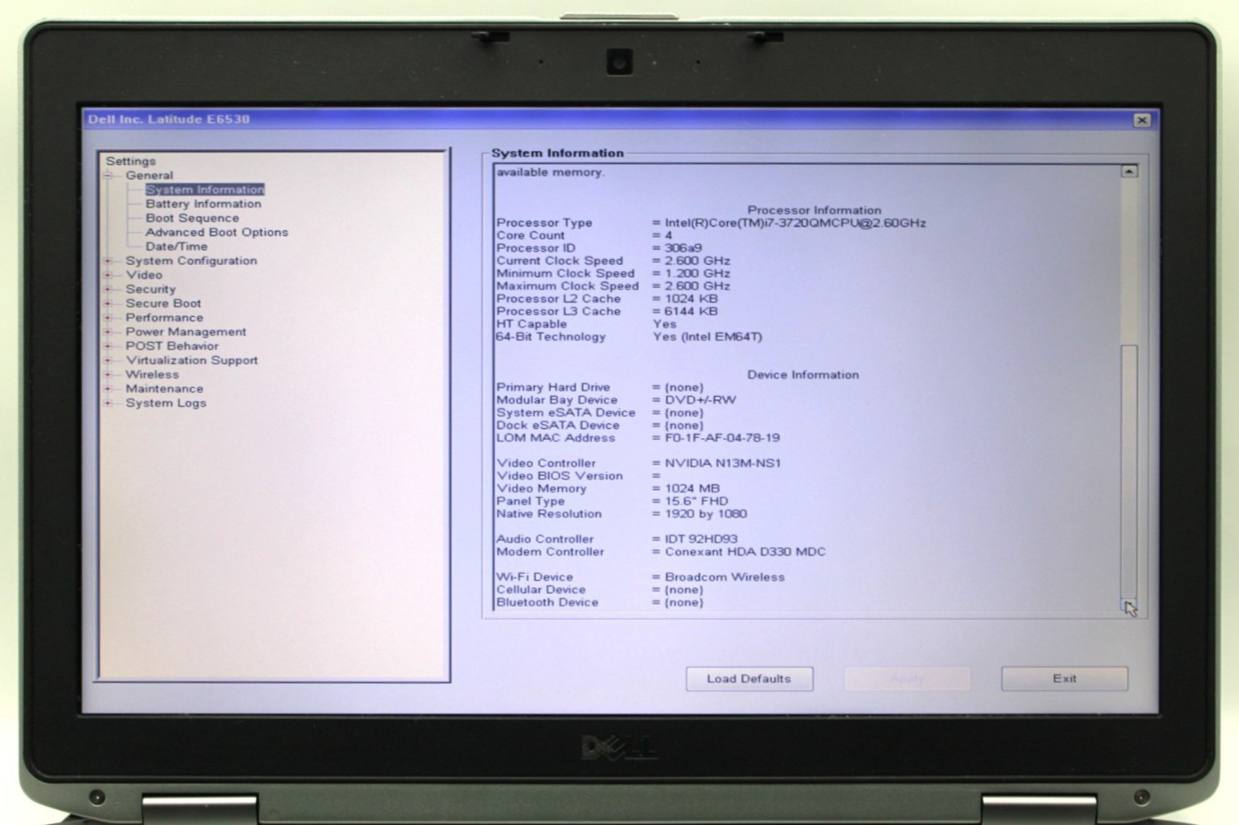Expand the Secure Boot node

tap(109, 303)
